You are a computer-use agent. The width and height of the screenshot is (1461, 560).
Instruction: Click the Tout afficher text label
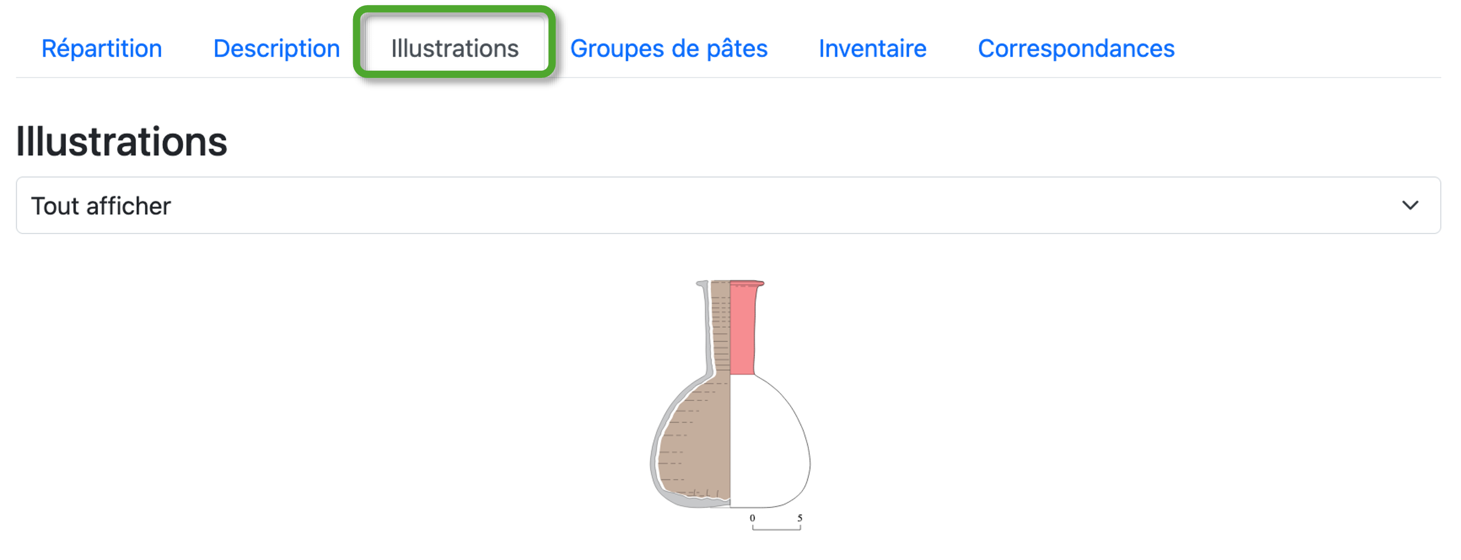(x=101, y=206)
